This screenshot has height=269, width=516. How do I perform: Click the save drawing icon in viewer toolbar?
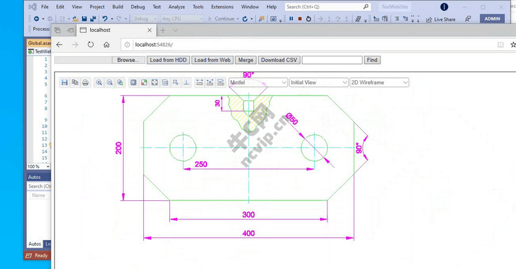tap(65, 83)
